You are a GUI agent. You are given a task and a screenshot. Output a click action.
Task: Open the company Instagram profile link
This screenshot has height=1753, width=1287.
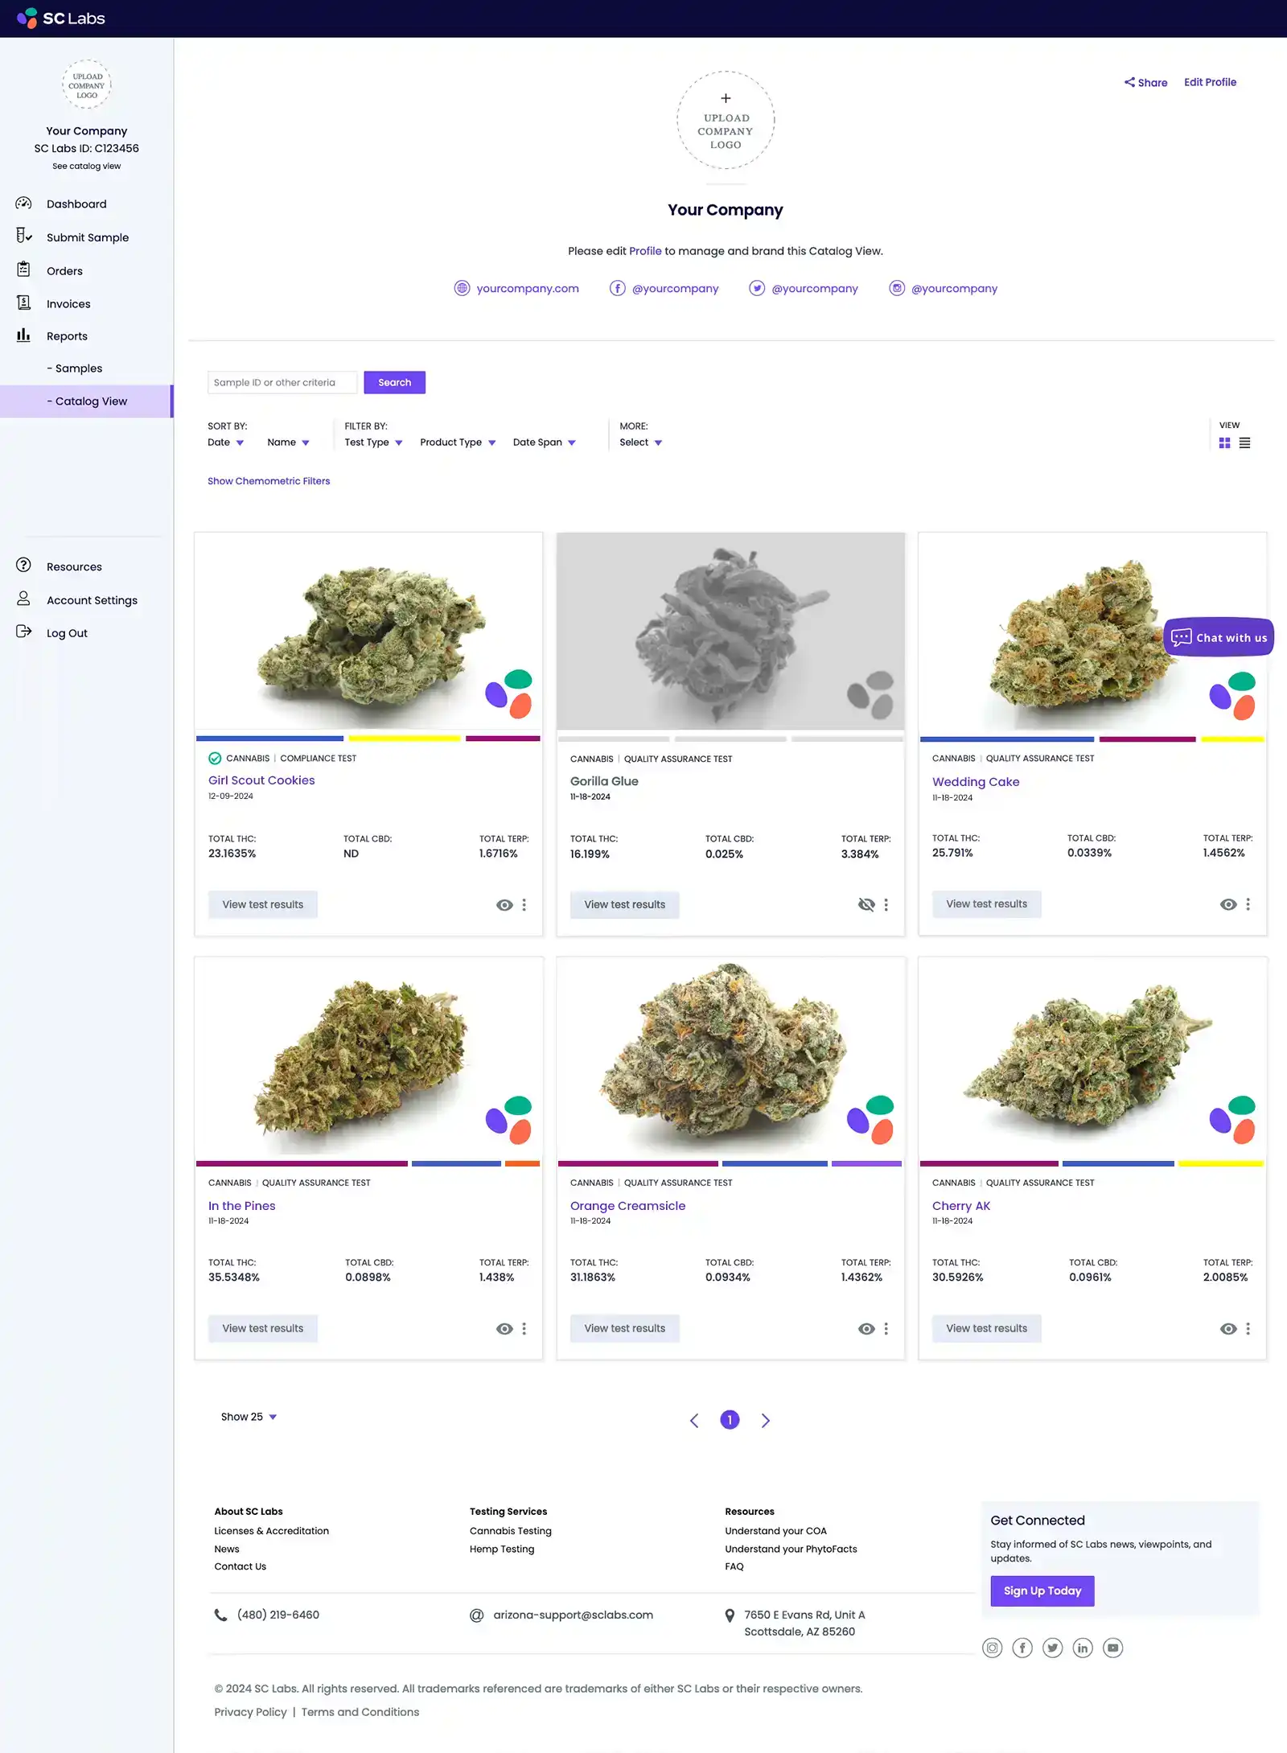point(944,288)
